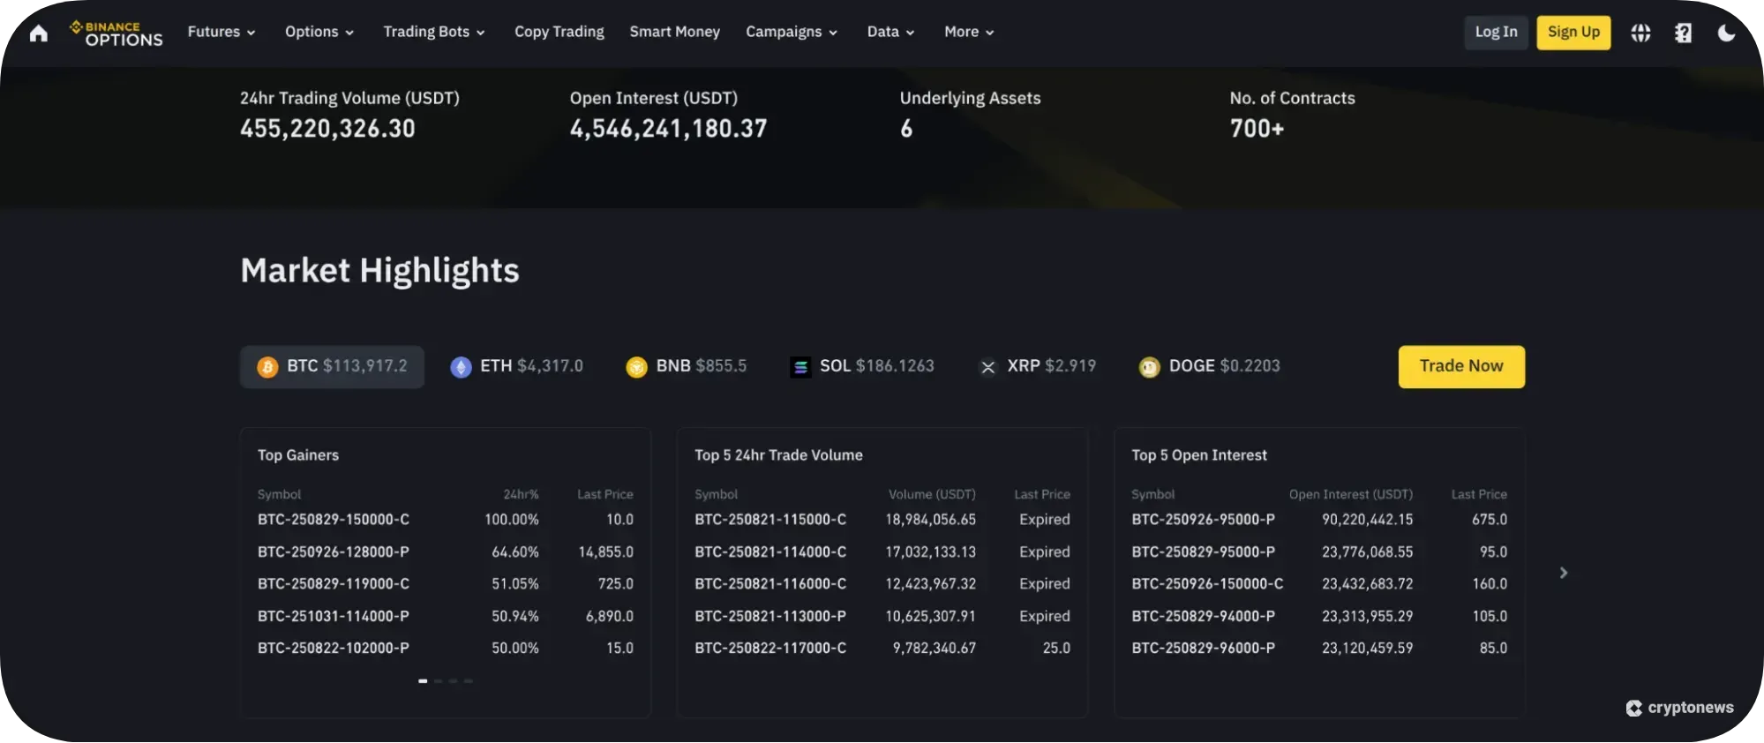The image size is (1764, 743).
Task: Choose the BNB coin icon
Action: pyautogui.click(x=636, y=367)
